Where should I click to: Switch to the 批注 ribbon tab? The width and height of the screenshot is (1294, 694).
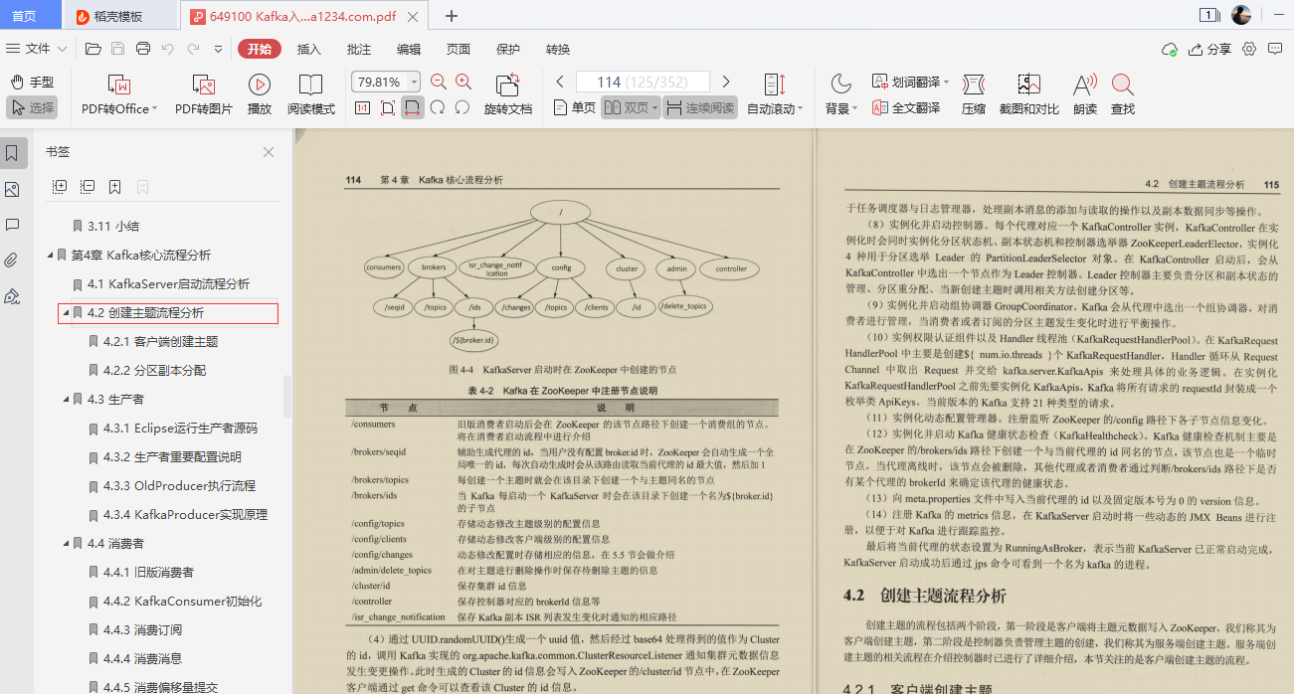click(x=359, y=49)
